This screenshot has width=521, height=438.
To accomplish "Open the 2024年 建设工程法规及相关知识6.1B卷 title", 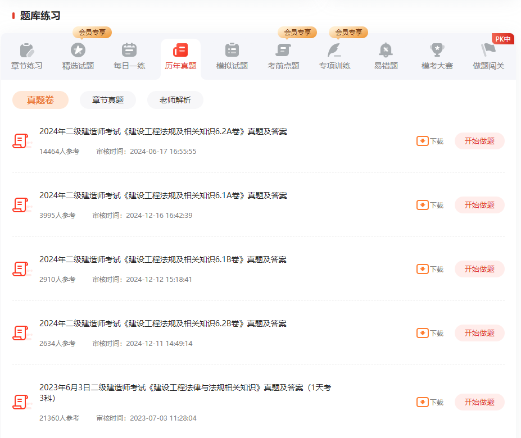I will 163,259.
